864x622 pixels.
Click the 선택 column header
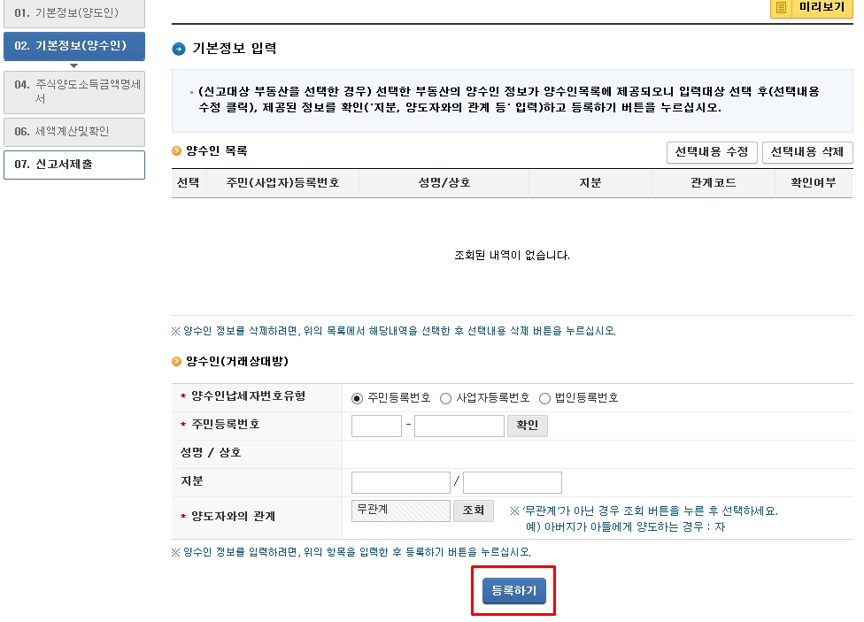[x=189, y=183]
